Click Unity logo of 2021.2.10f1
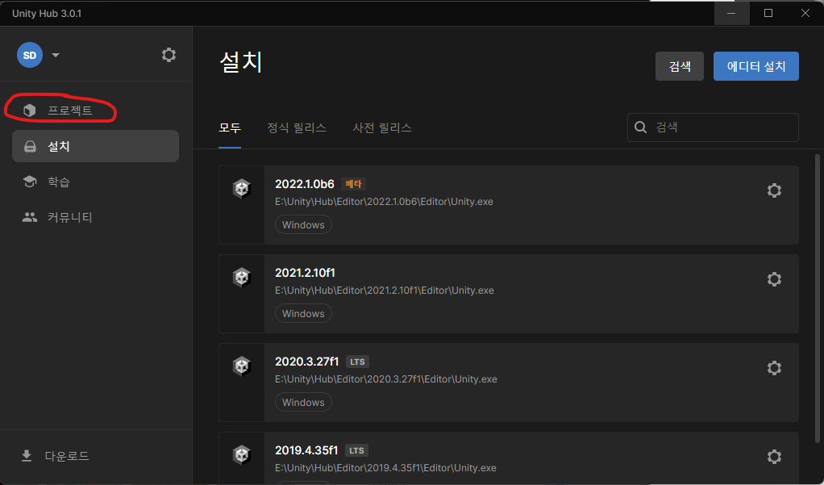824x485 pixels. tap(242, 278)
